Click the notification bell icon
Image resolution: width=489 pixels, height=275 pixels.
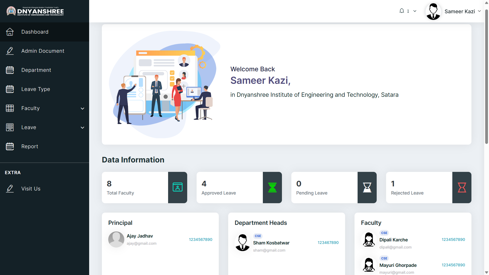click(402, 11)
